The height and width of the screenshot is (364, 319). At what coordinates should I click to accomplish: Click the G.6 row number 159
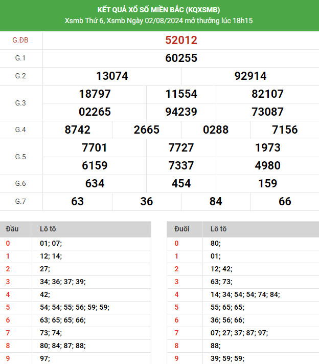267,183
